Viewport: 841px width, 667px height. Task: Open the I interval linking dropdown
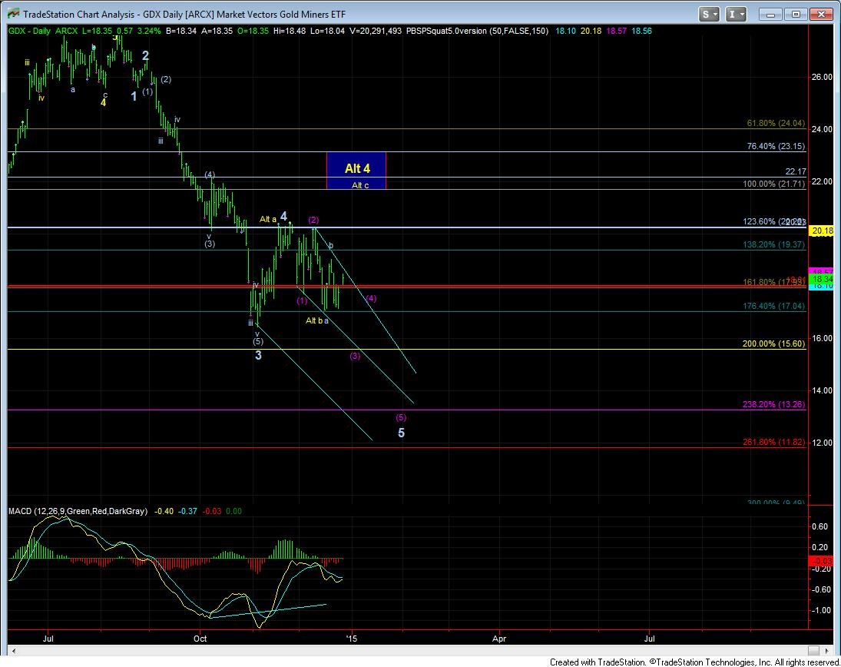point(735,14)
